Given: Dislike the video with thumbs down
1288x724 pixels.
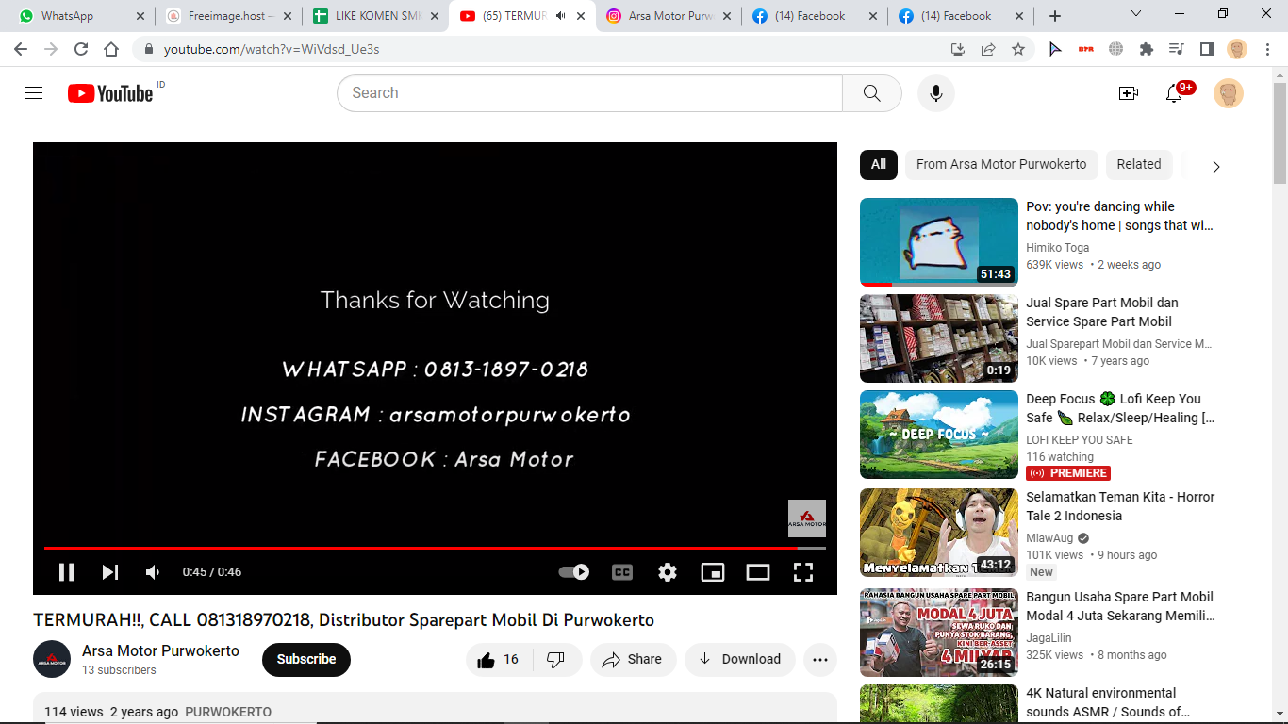Looking at the screenshot, I should point(555,660).
